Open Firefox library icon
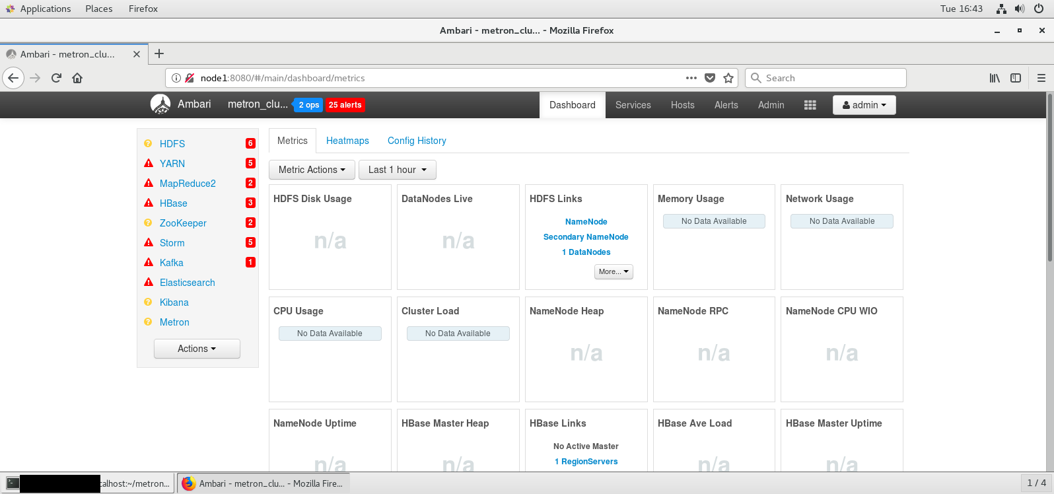Image resolution: width=1054 pixels, height=494 pixels. coord(995,78)
